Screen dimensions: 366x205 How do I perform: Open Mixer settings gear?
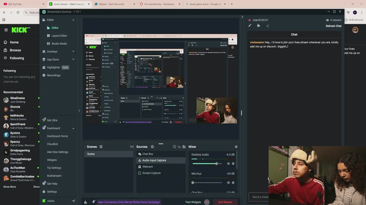tap(236, 147)
